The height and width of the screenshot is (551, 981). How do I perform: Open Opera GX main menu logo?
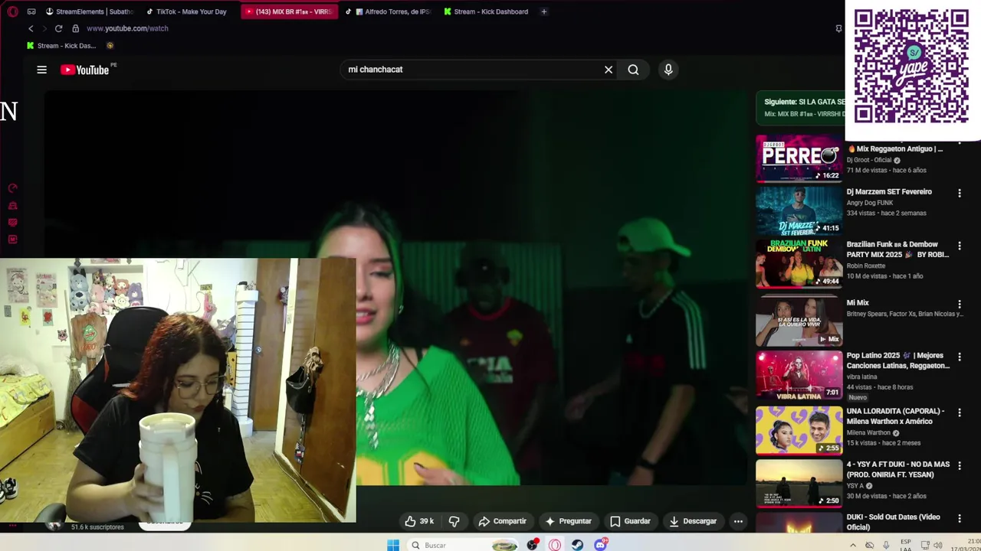(x=12, y=11)
